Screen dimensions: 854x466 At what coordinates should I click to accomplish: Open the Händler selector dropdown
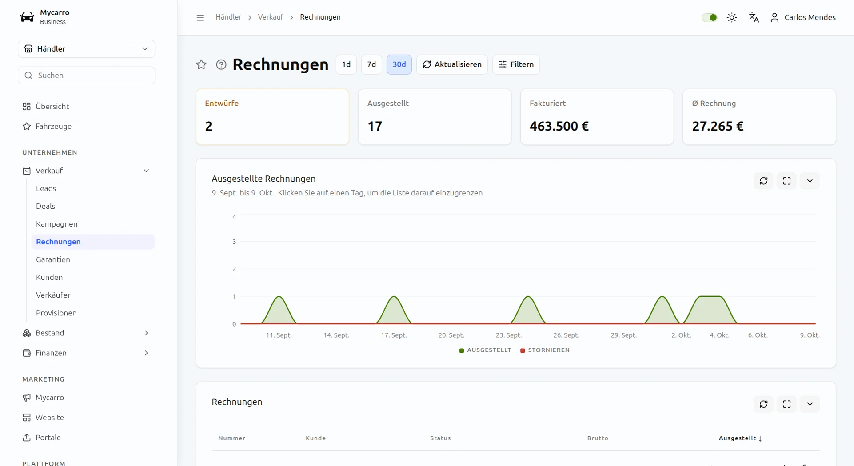pos(87,49)
